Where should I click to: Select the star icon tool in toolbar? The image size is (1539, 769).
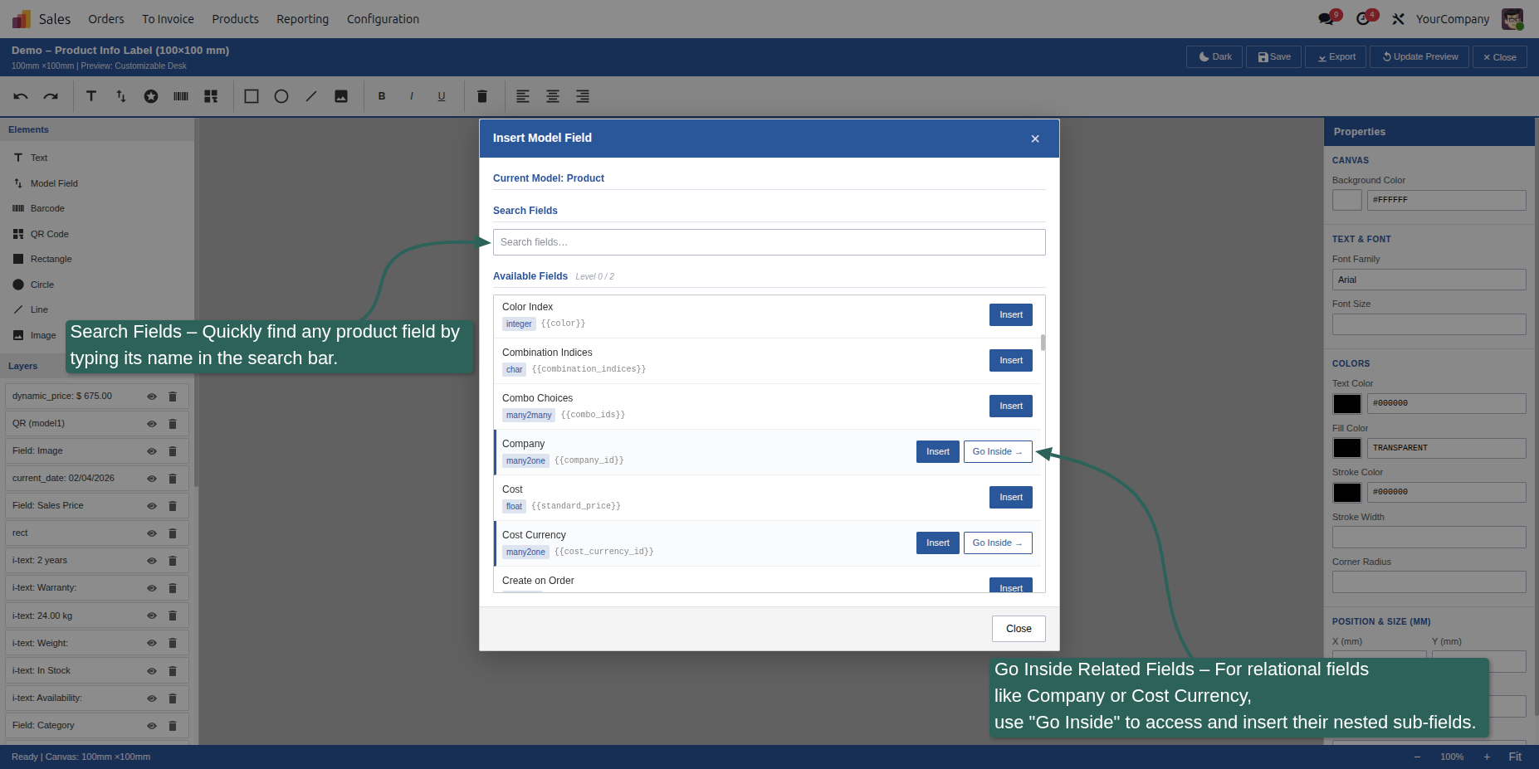pos(151,96)
